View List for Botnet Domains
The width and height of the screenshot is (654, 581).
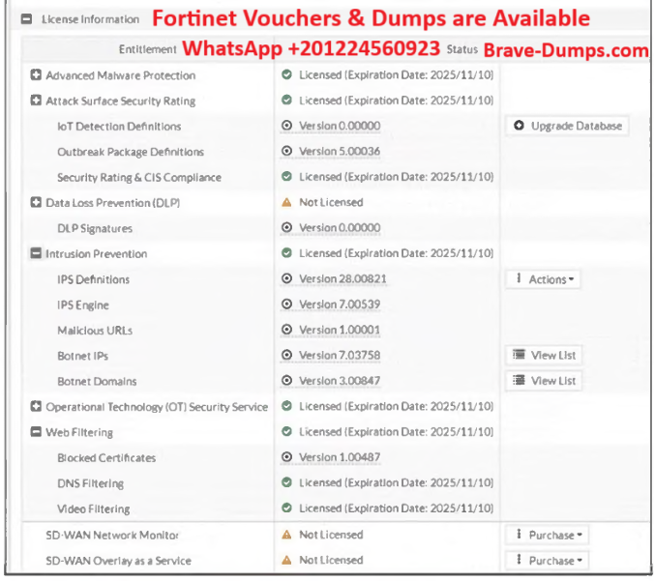coord(544,381)
